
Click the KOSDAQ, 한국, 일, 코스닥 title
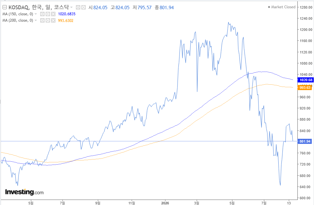(39, 7)
